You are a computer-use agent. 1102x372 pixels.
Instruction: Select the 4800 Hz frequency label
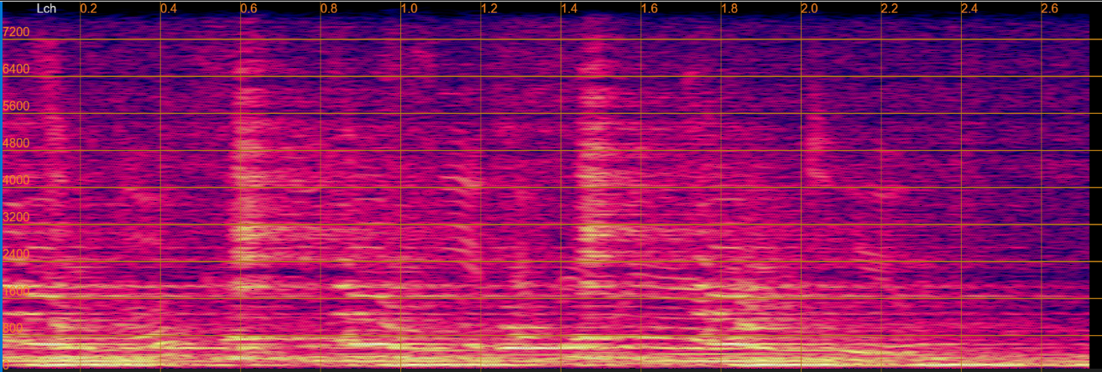pyautogui.click(x=17, y=142)
